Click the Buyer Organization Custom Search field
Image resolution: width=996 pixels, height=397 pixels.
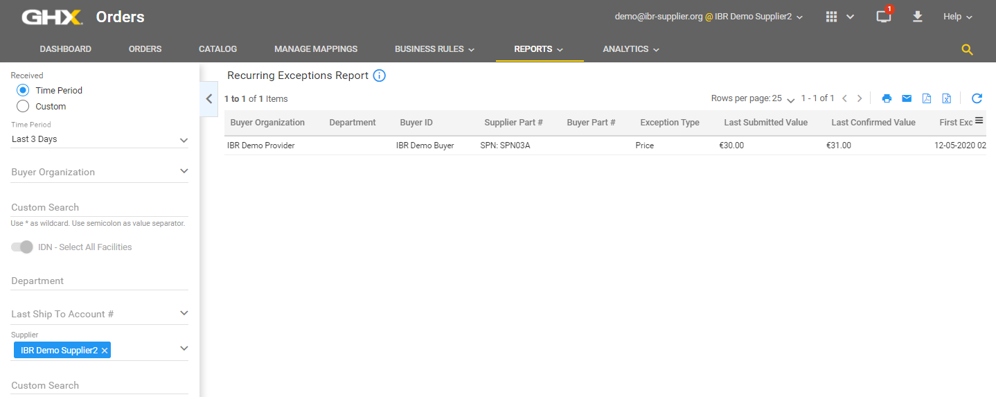point(100,207)
